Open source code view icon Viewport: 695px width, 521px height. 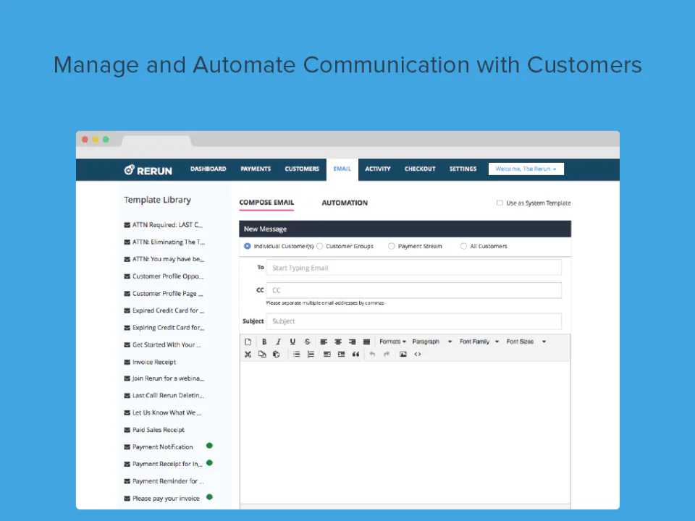pyautogui.click(x=418, y=354)
